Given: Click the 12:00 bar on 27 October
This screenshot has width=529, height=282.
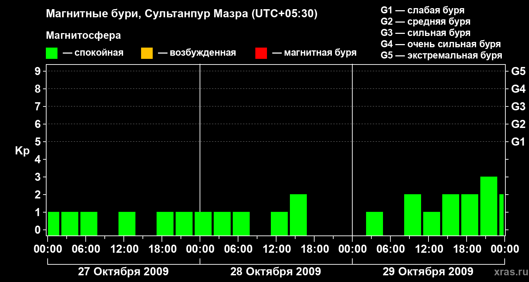Looking at the screenshot, I should pyautogui.click(x=127, y=223).
